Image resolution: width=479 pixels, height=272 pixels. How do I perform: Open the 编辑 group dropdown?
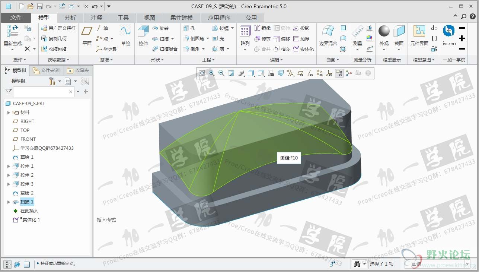coord(277,60)
